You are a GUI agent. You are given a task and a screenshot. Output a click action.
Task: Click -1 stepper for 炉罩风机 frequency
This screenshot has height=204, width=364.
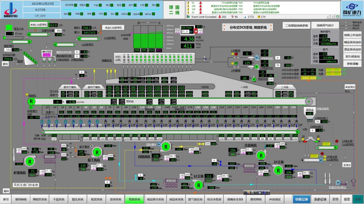pos(42,174)
